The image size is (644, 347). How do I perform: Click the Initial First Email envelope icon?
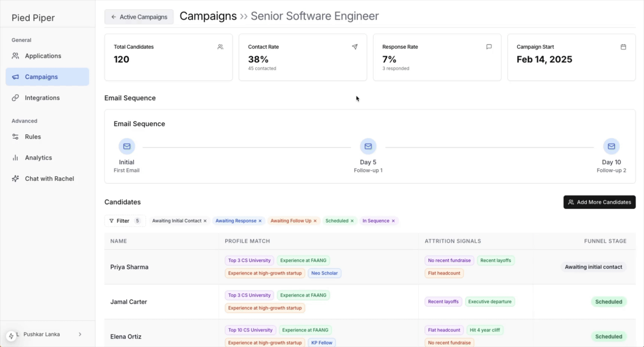click(127, 146)
